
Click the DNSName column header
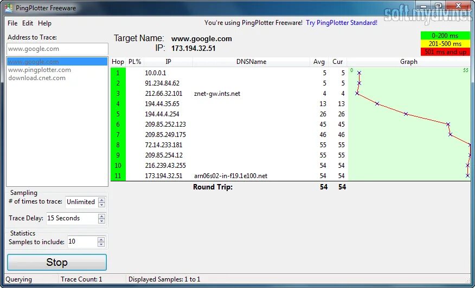click(251, 62)
